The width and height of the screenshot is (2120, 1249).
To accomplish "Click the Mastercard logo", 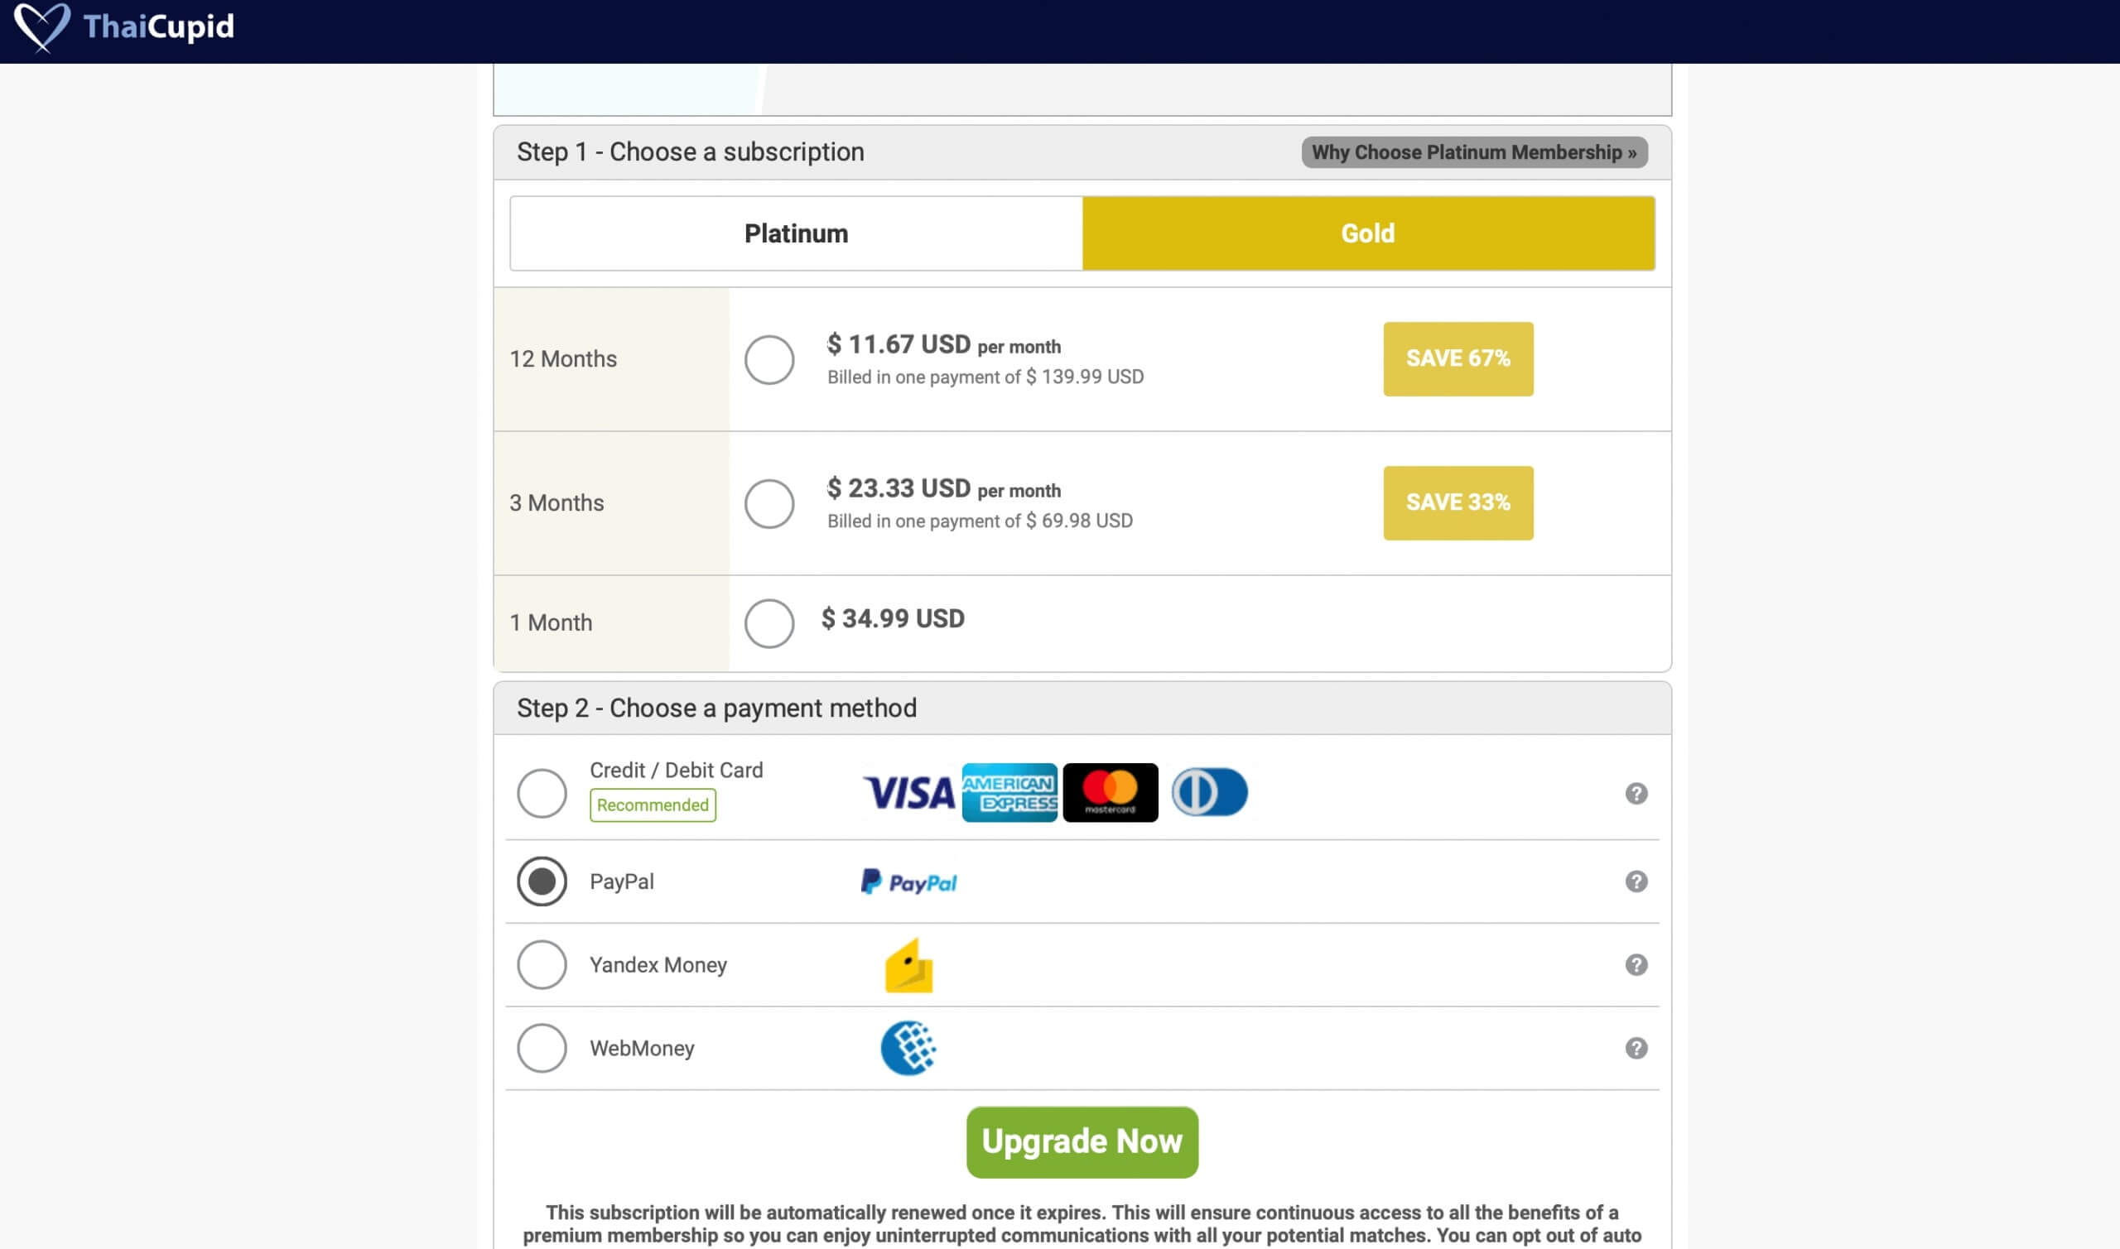I will tap(1111, 793).
